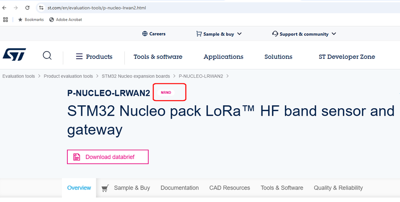Viewport: 400px width, 202px height.
Task: Click the browser address bar URL
Action: pyautogui.click(x=97, y=8)
